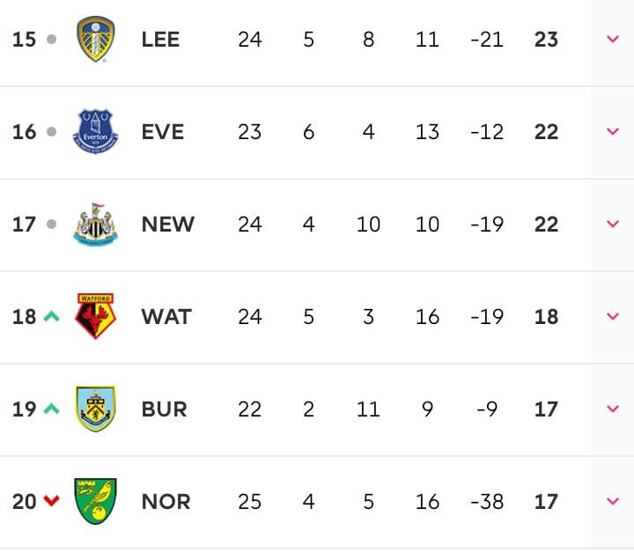Viewport: 634px width, 553px height.
Task: Click Burnley's green up position arrow
Action: pos(51,409)
